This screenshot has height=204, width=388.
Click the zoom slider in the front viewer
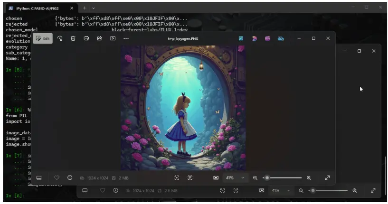(x=284, y=177)
